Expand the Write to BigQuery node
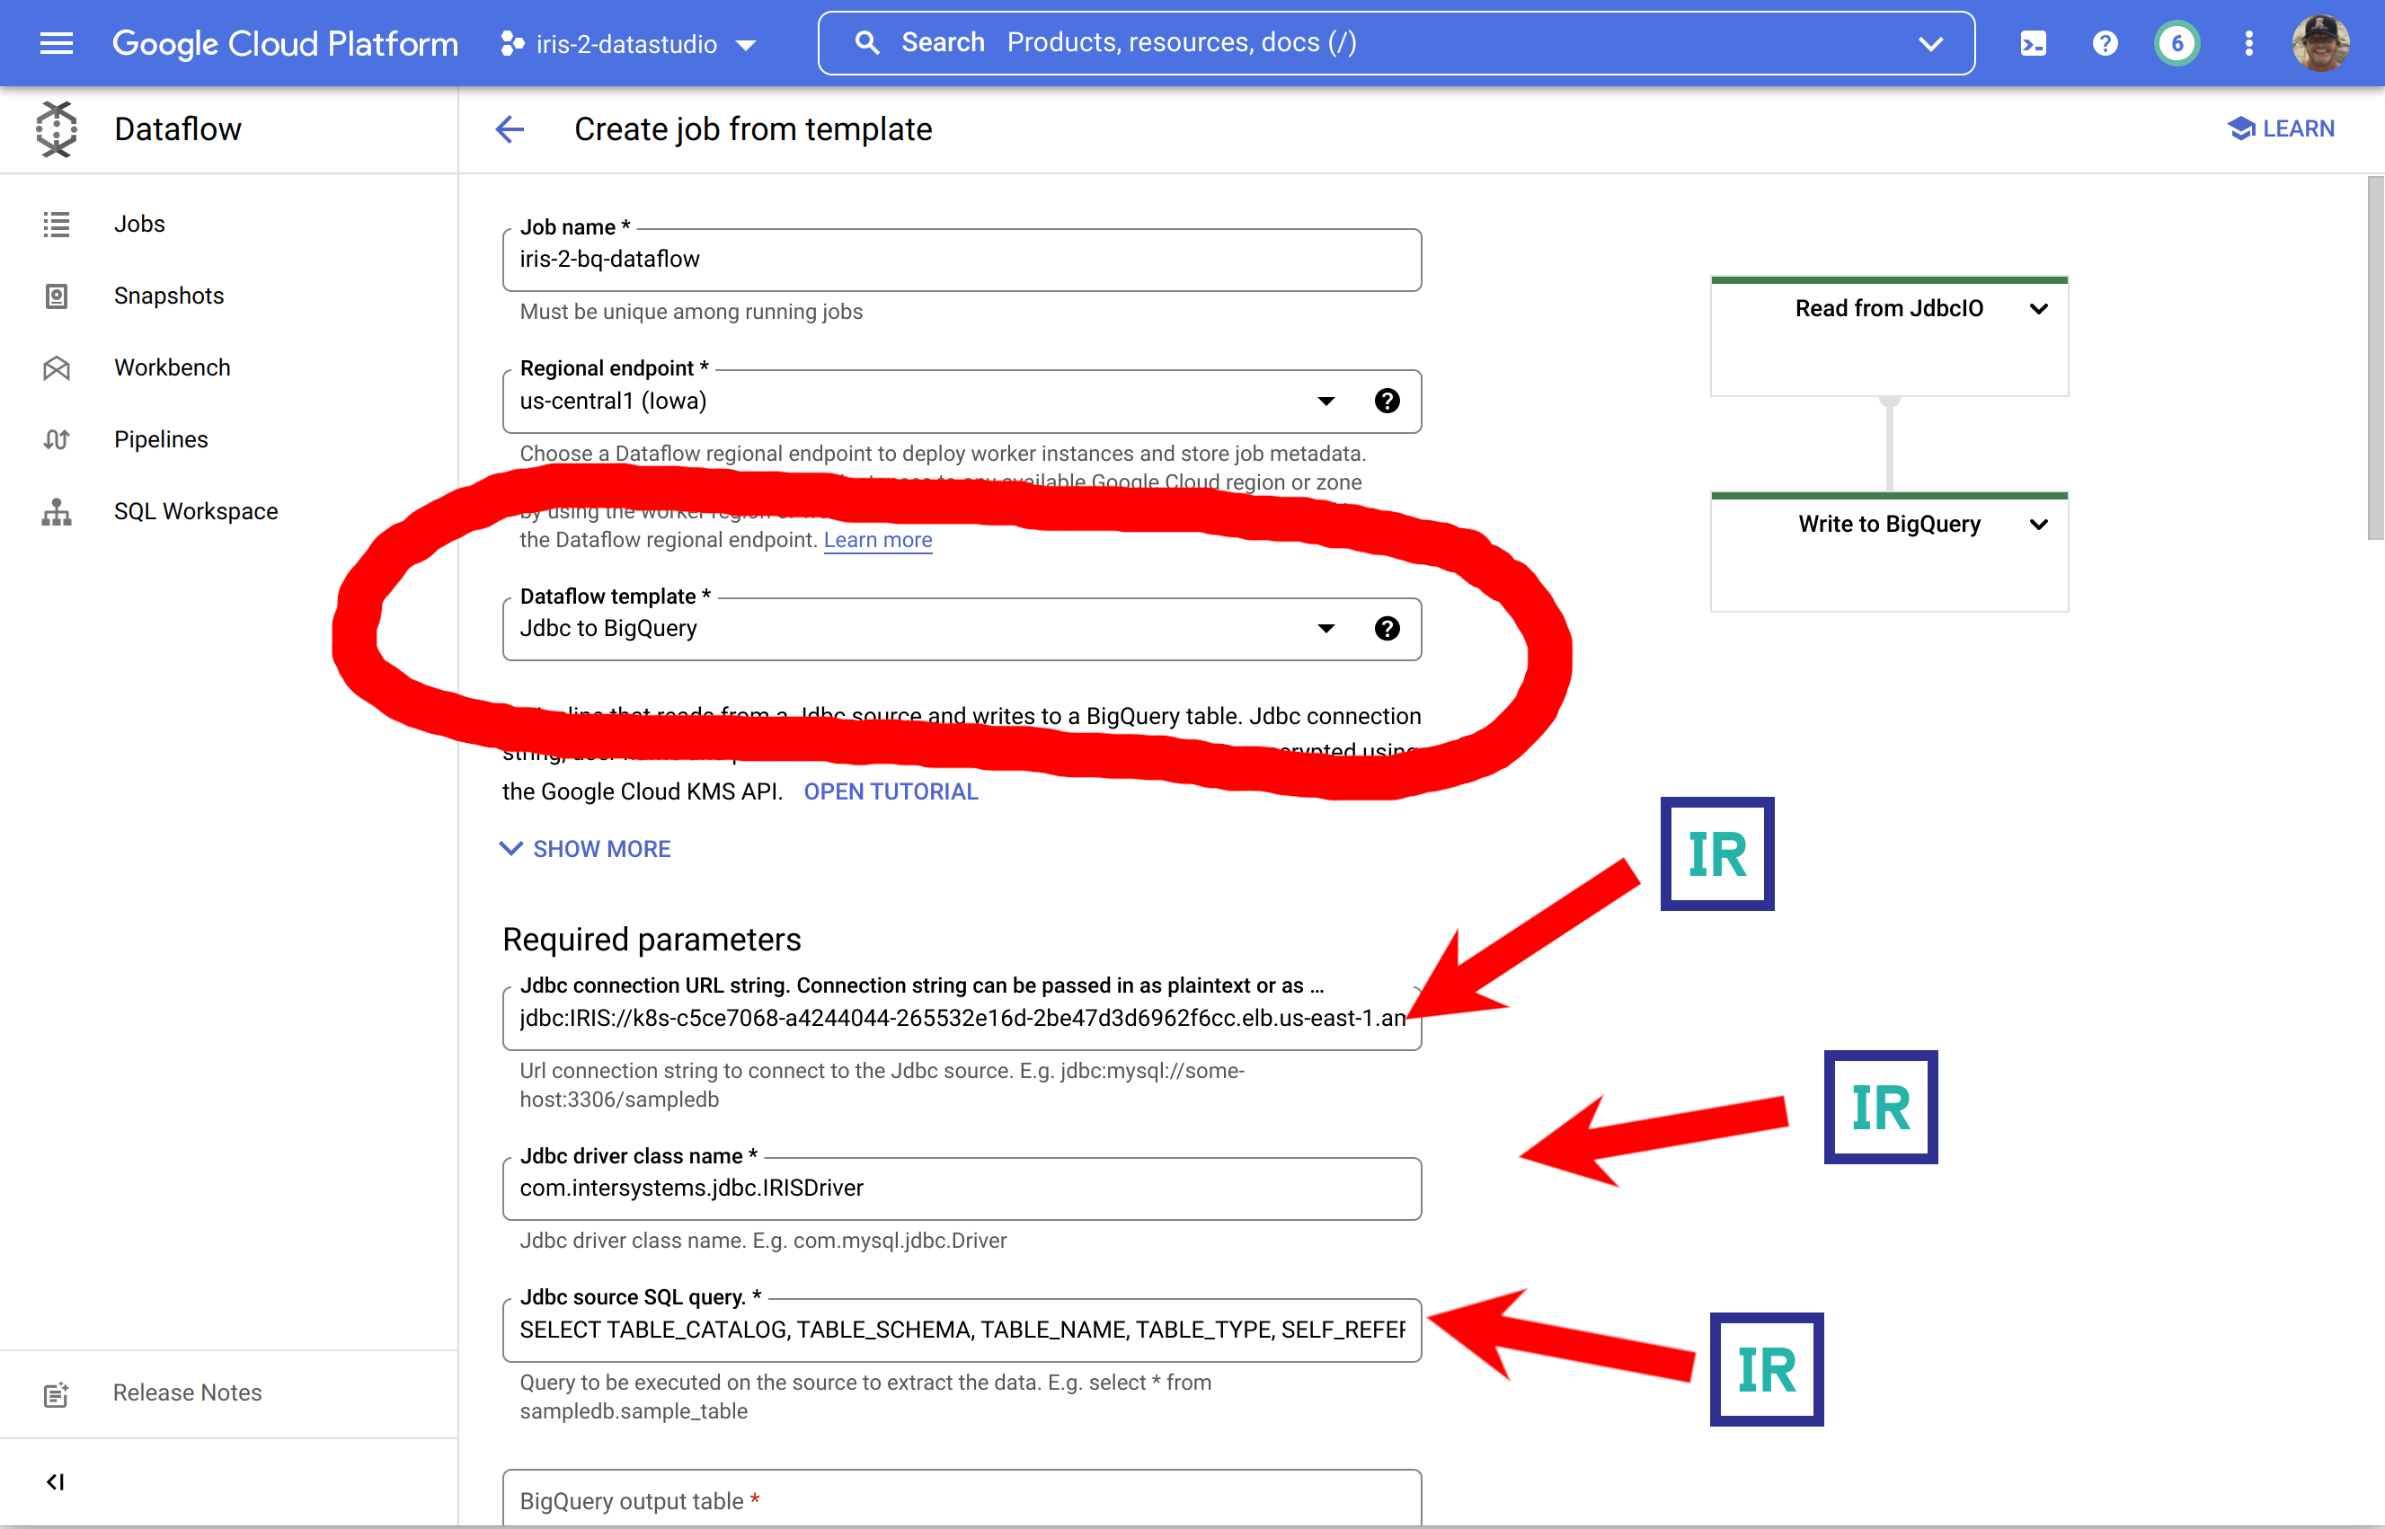 coord(2038,525)
